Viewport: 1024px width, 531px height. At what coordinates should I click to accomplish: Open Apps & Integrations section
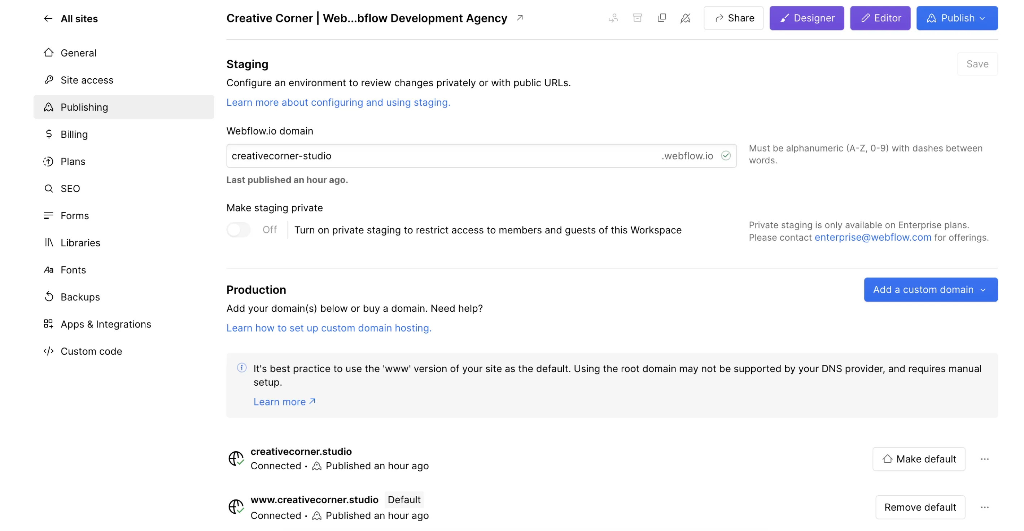coord(124,324)
